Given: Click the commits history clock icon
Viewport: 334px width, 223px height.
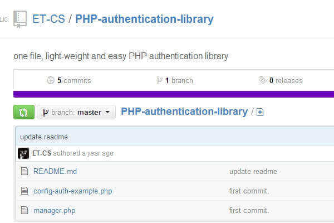Looking at the screenshot, I should [x=51, y=80].
